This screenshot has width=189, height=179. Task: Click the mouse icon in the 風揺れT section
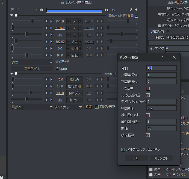(16, 73)
